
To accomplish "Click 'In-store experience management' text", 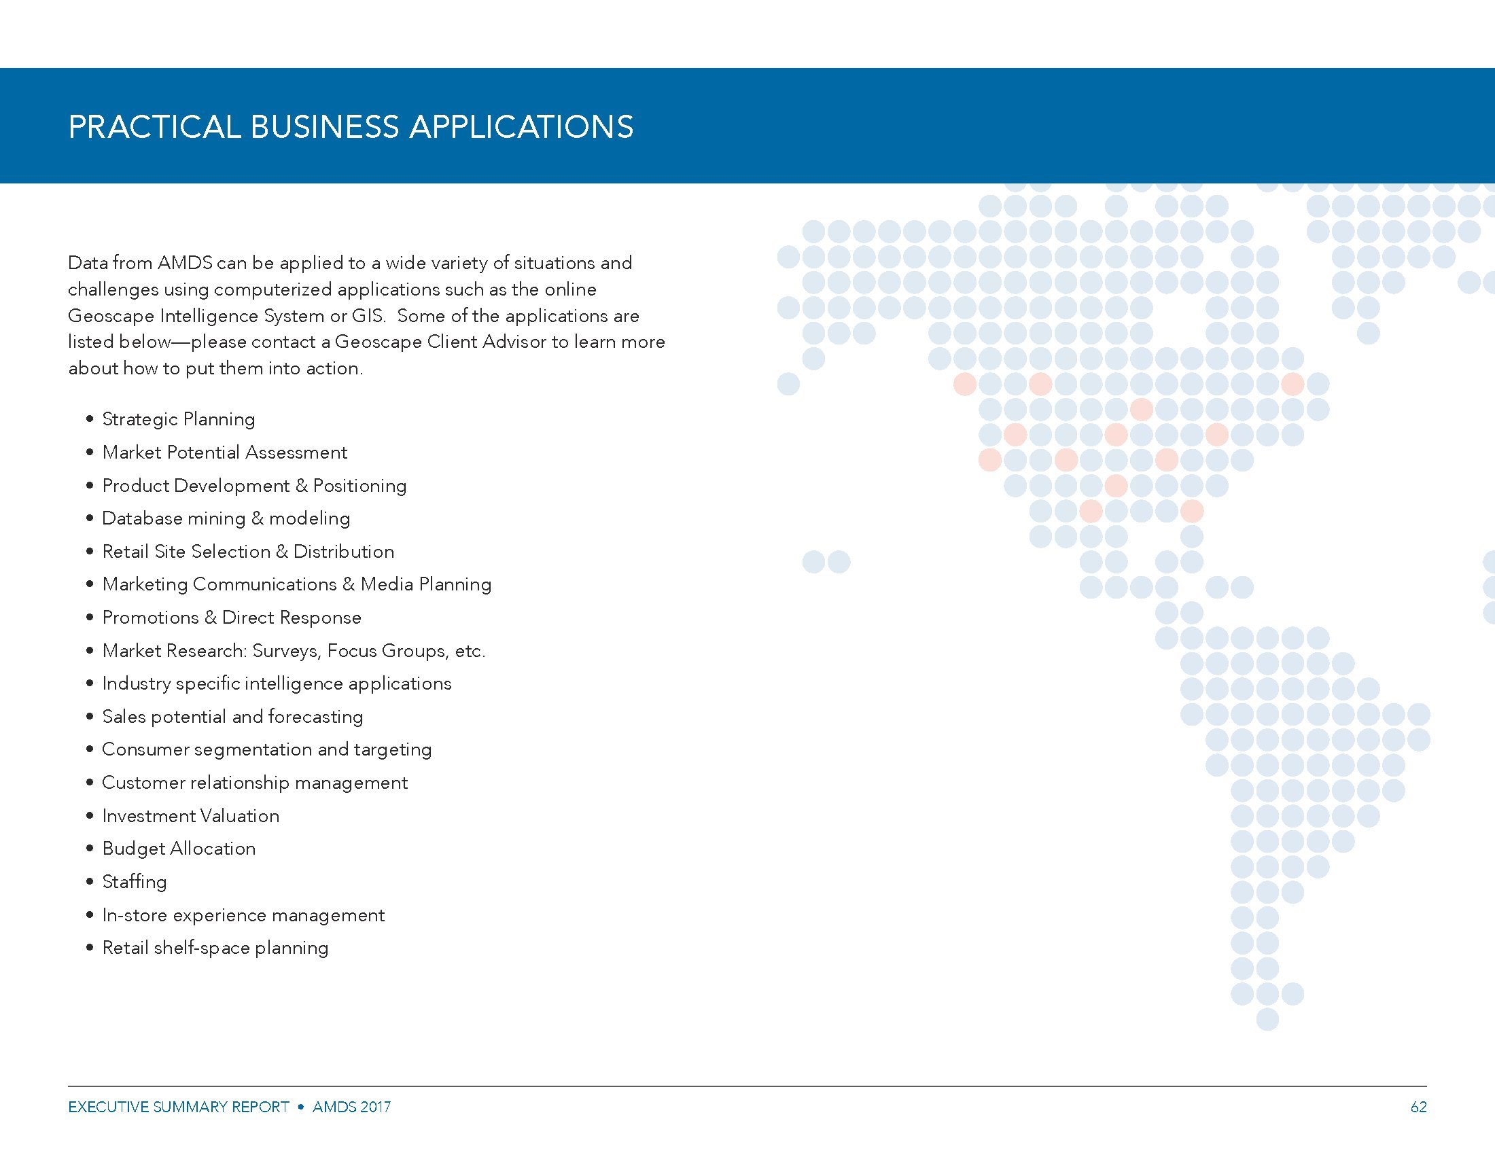I will coord(243,915).
